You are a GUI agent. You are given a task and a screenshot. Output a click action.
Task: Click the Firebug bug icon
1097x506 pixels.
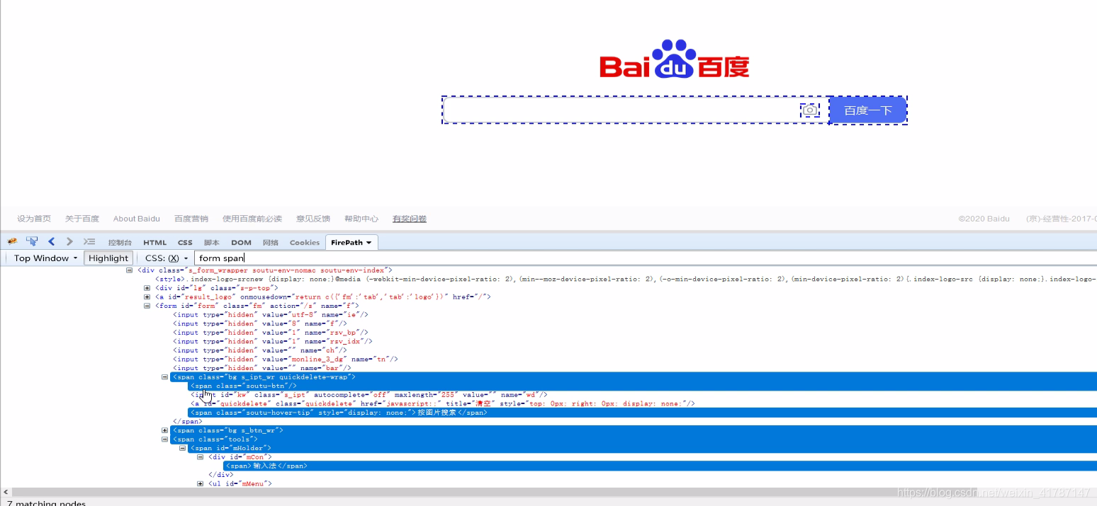pos(12,242)
